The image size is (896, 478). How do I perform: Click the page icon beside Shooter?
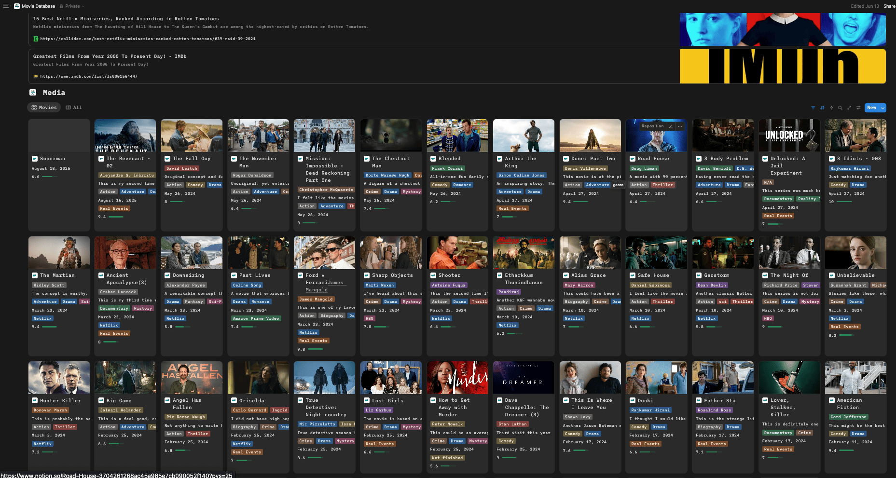[433, 275]
